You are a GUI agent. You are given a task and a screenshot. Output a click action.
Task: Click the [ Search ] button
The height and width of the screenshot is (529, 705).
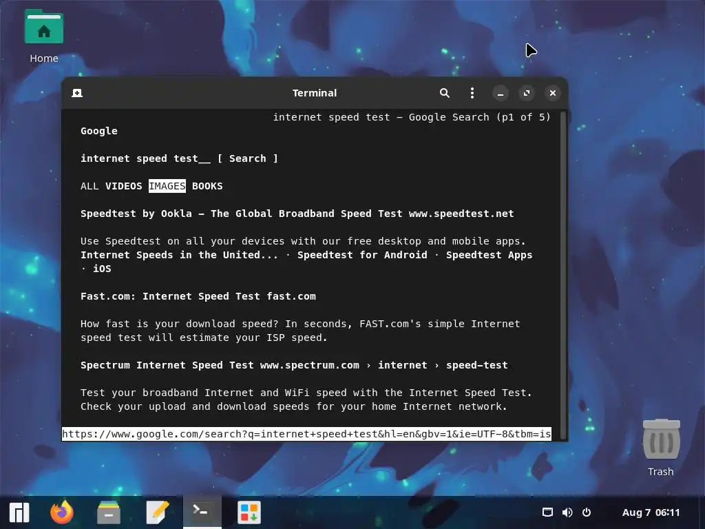[248, 159]
